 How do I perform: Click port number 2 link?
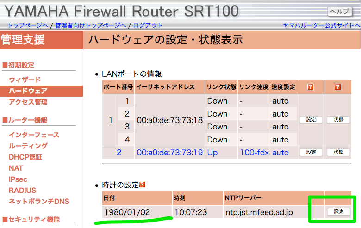[x=119, y=153]
